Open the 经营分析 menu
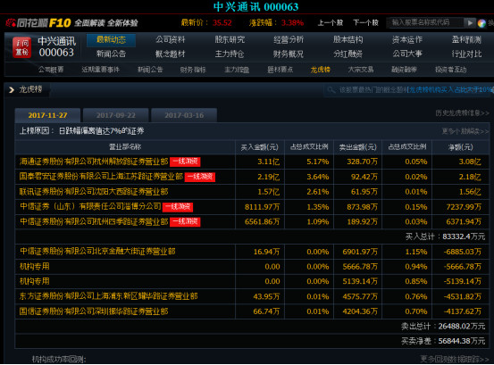This screenshot has width=494, height=365. click(289, 40)
